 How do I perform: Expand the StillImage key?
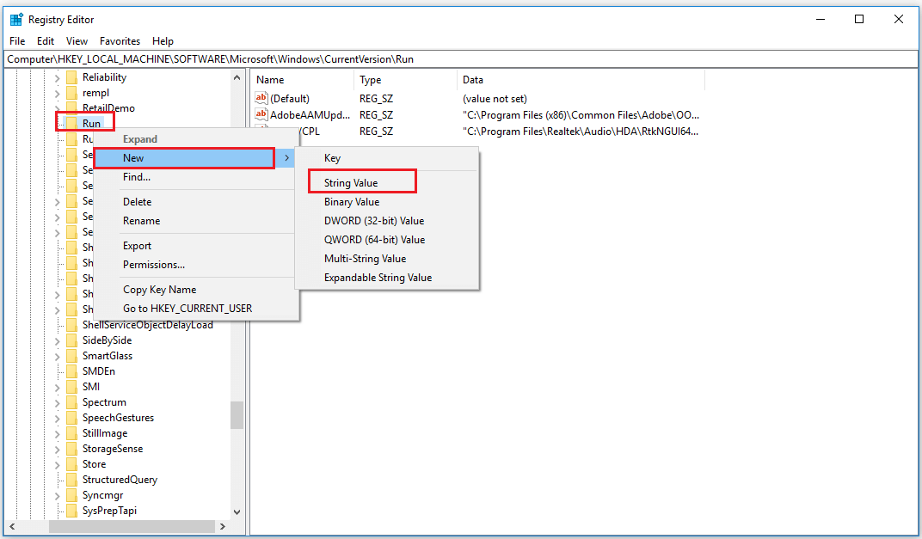coord(57,433)
